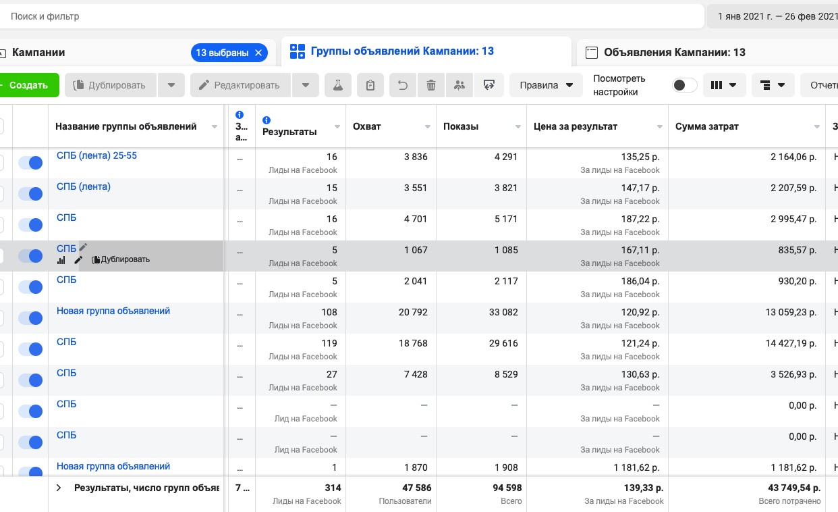Click the clipboard icon in the toolbar
This screenshot has width=838, height=512.
point(370,85)
